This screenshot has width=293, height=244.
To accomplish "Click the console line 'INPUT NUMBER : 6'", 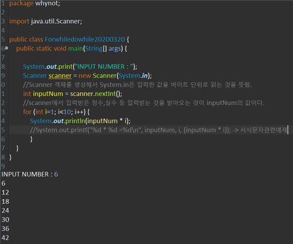I will [x=29, y=174].
